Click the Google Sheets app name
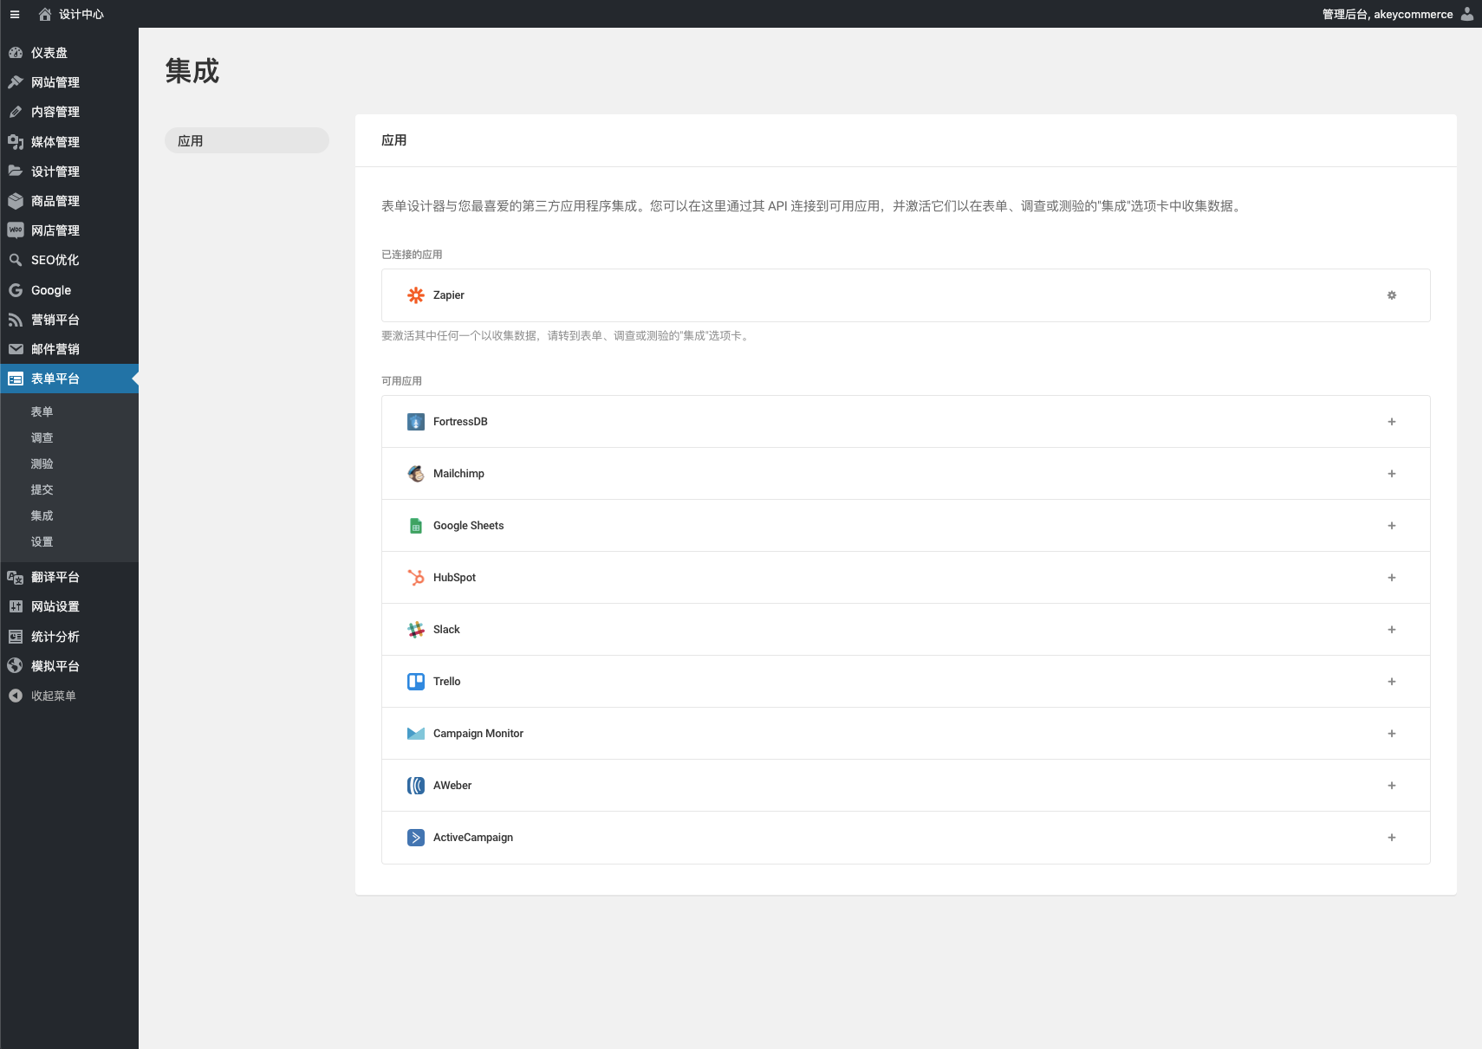 pyautogui.click(x=468, y=526)
